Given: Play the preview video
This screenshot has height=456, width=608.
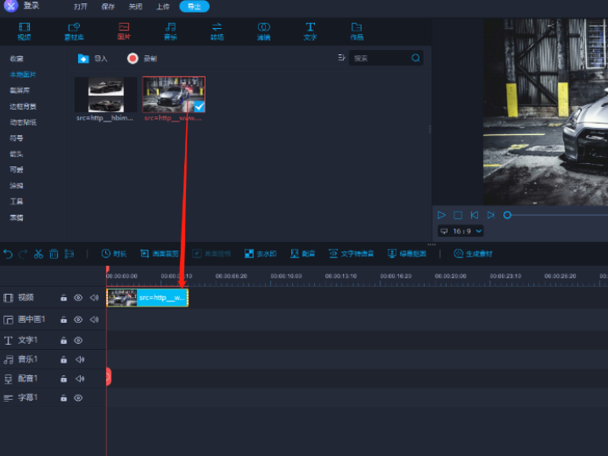Looking at the screenshot, I should coord(442,215).
